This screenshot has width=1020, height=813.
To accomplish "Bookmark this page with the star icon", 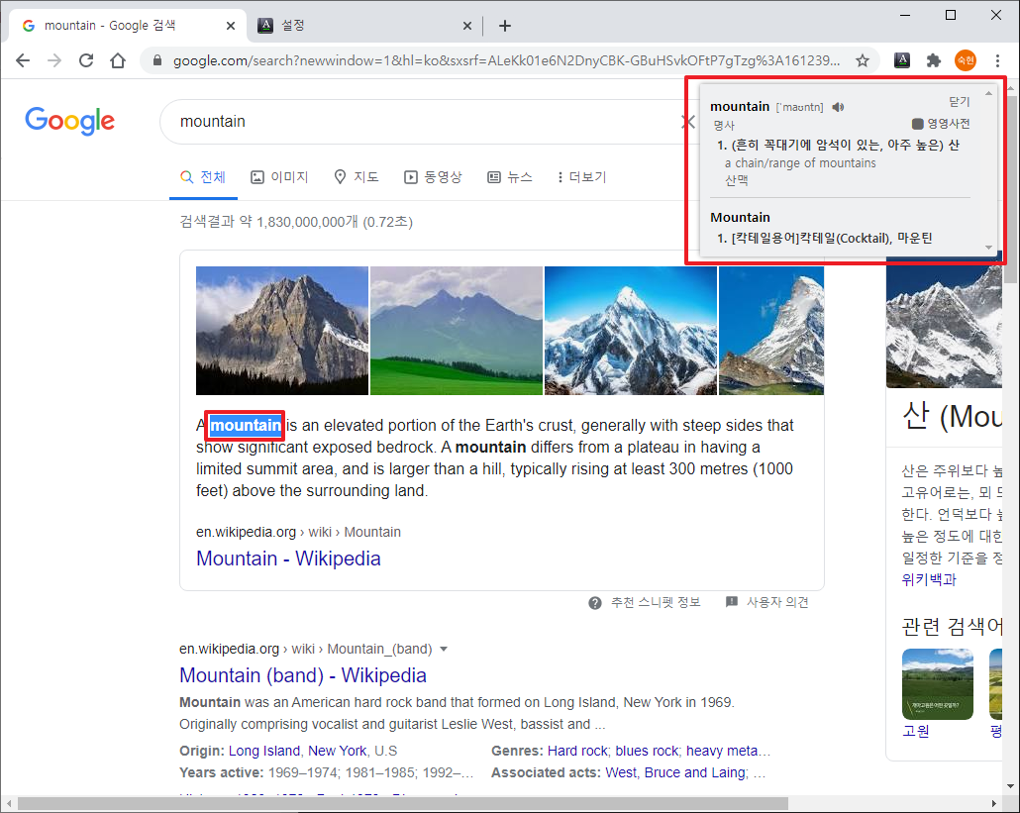I will 863,60.
